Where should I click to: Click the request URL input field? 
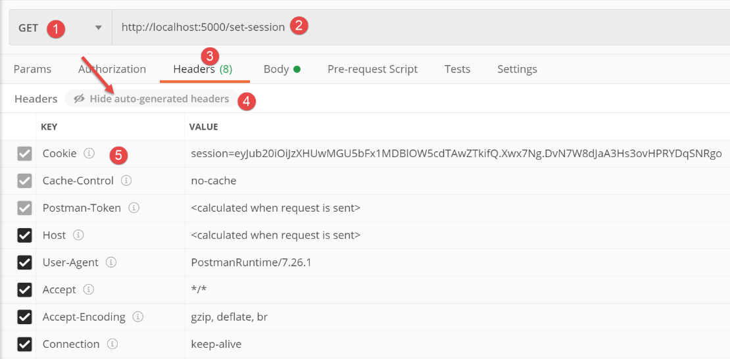tap(460, 28)
